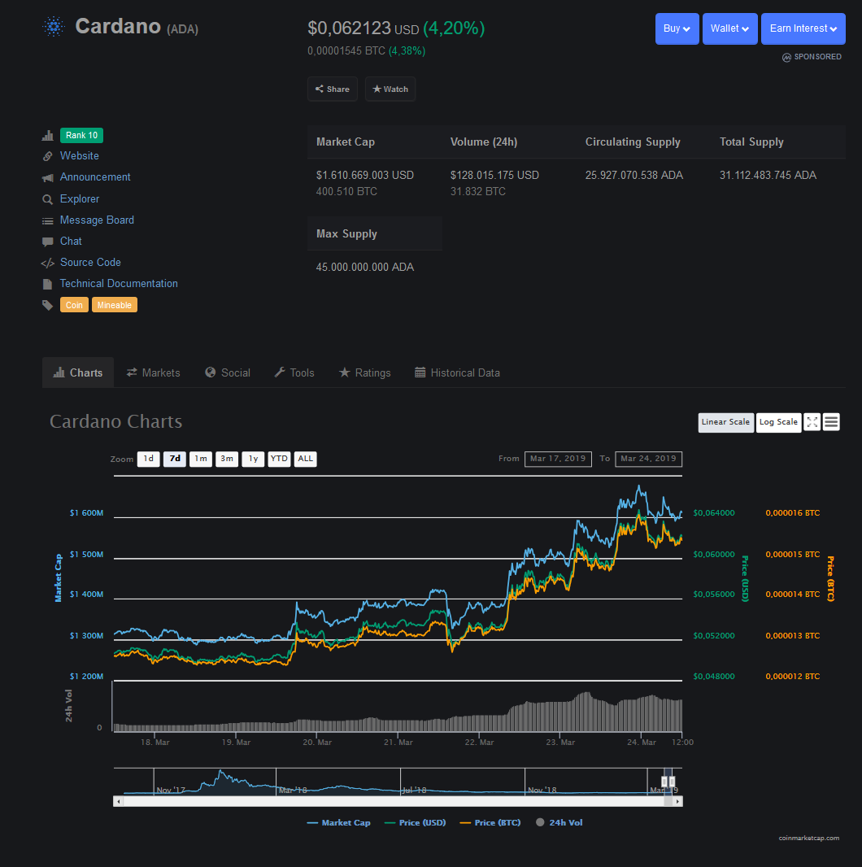862x867 pixels.
Task: Click the 45.000.000.000 ADA max supply
Action: [x=365, y=267]
